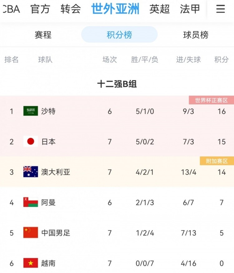Tap the Vietnam flag icon

pyautogui.click(x=31, y=263)
